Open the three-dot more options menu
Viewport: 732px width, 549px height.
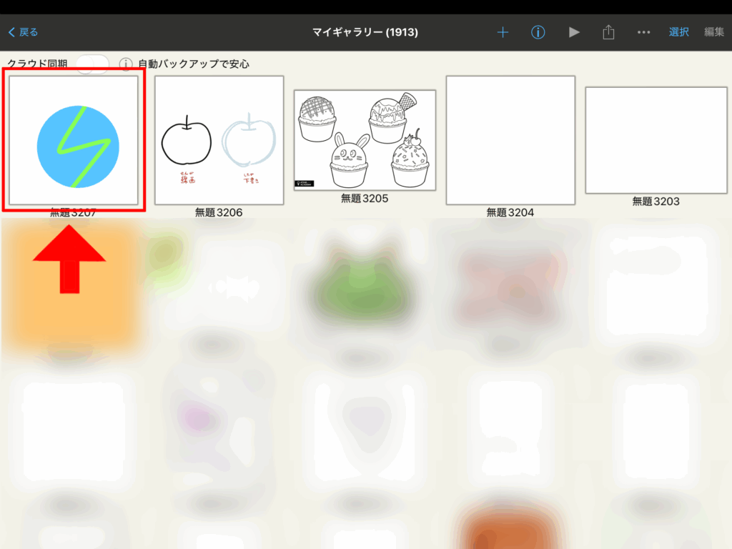point(643,32)
